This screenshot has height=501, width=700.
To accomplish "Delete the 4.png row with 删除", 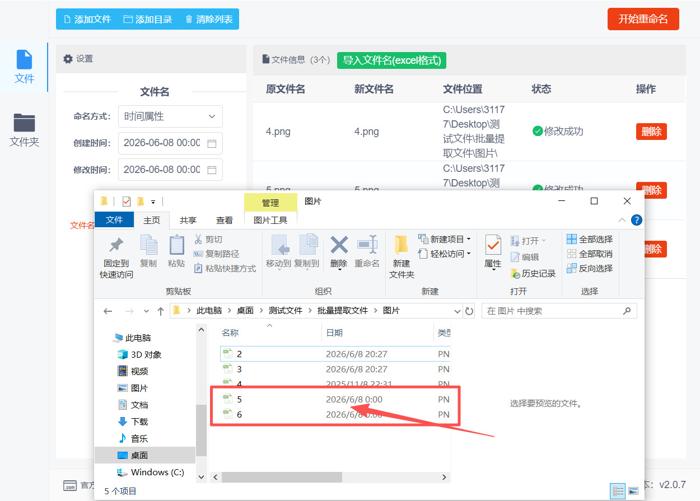I will pyautogui.click(x=651, y=132).
